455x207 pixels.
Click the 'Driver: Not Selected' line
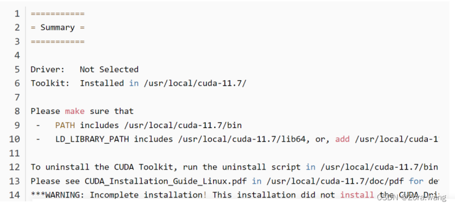[x=84, y=69]
